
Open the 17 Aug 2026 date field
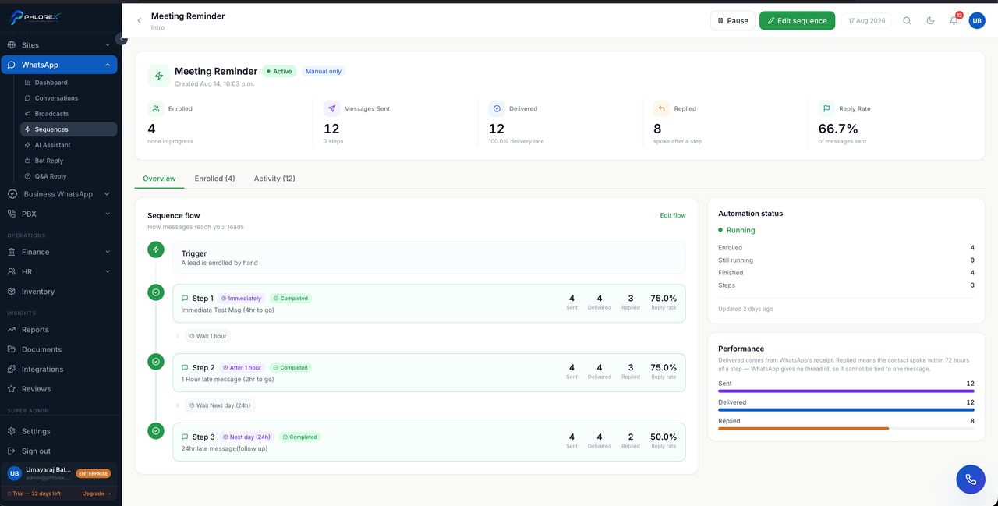[866, 21]
